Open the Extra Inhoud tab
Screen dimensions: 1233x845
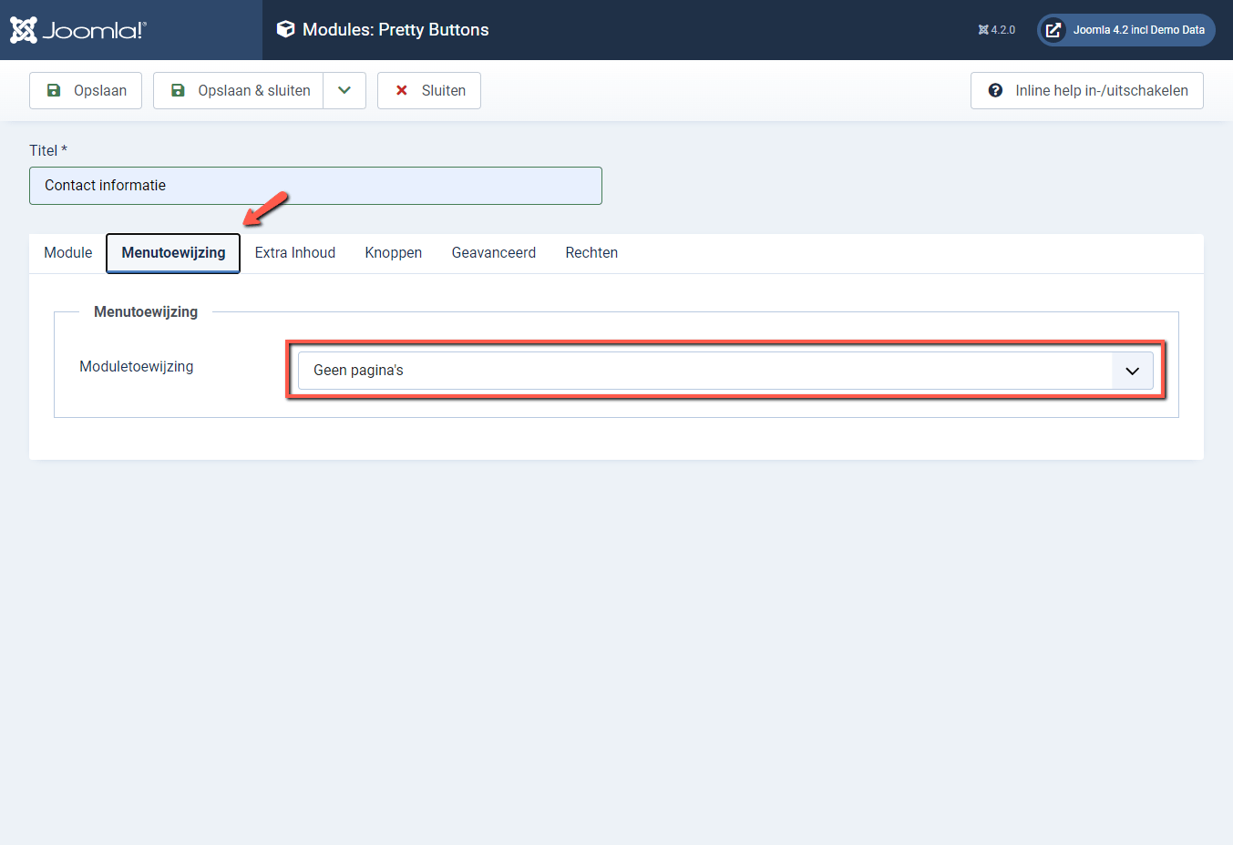[x=294, y=252]
